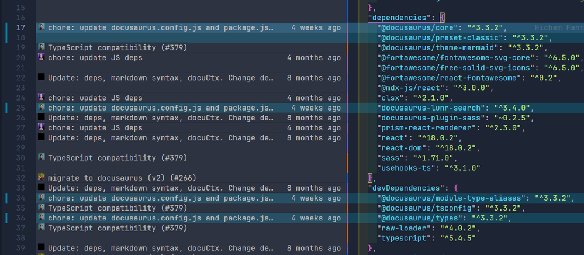584x255 pixels.
Task: Click the "typescript" dependency key
Action: [x=404, y=238]
